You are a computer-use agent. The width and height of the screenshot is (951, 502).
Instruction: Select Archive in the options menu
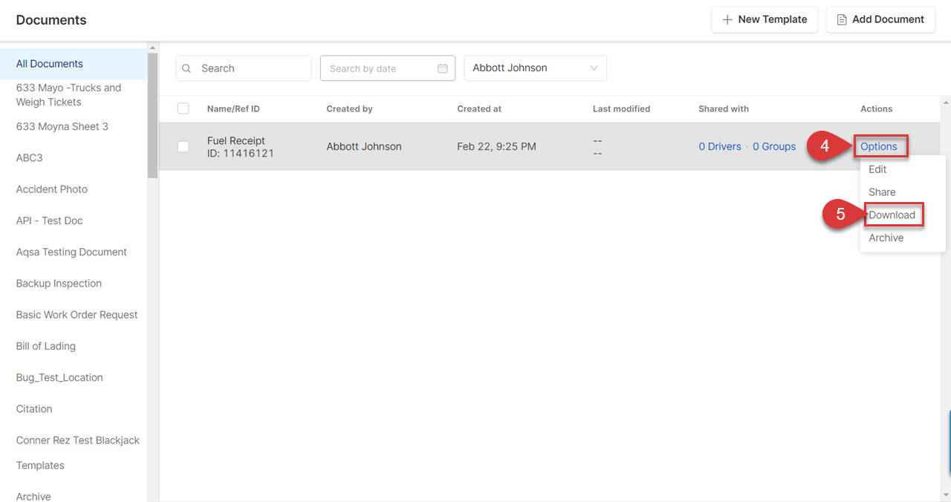pyautogui.click(x=886, y=238)
